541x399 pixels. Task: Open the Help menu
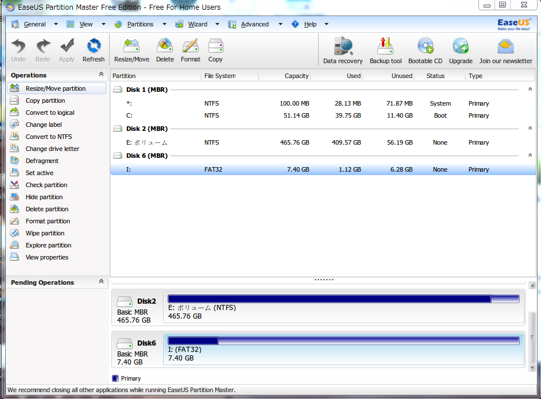[310, 24]
